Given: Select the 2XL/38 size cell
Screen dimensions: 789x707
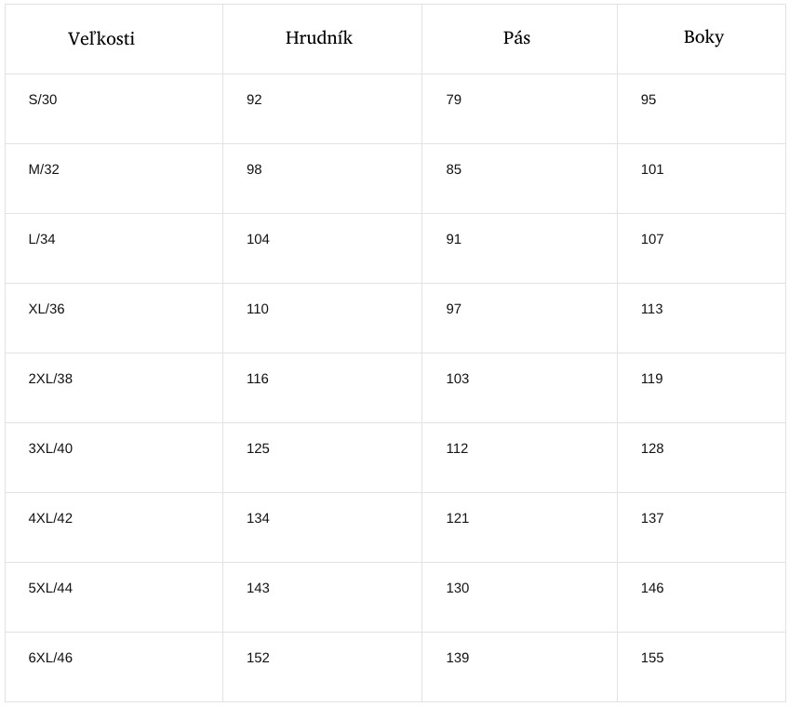Looking at the screenshot, I should point(114,388).
